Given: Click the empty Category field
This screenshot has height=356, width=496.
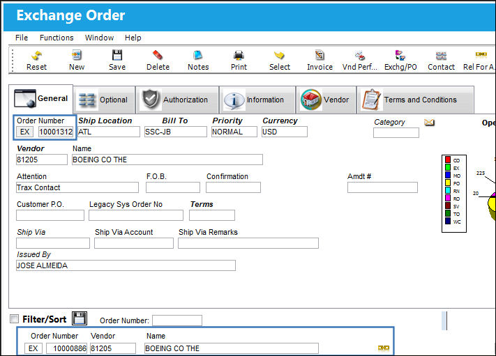Looking at the screenshot, I should [x=396, y=132].
